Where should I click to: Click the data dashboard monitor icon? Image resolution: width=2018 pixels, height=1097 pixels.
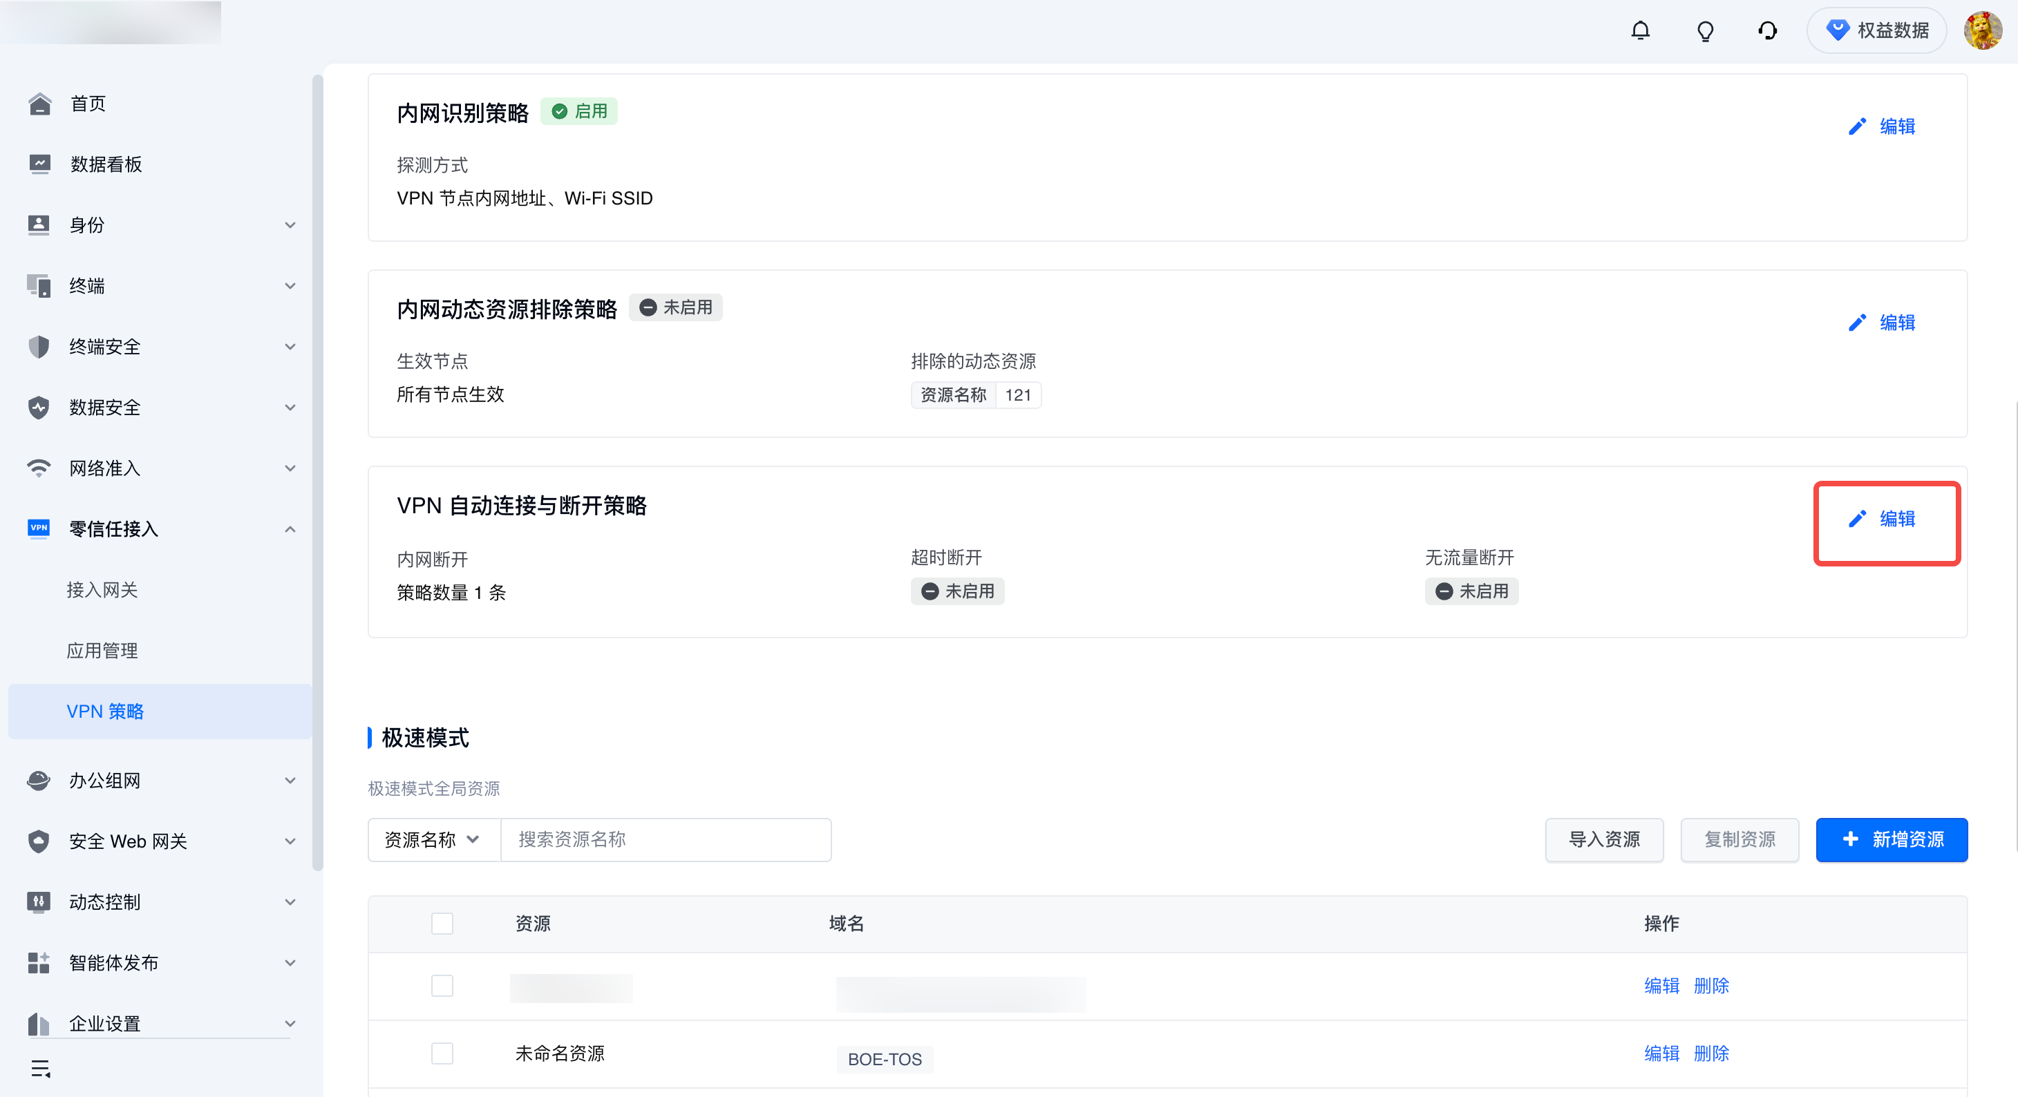pos(39,164)
